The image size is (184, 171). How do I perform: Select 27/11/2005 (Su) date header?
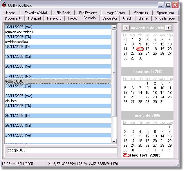(58, 136)
